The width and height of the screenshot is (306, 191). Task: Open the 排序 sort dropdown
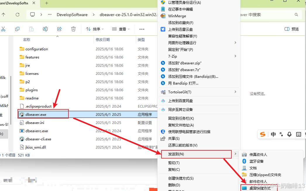95,29
